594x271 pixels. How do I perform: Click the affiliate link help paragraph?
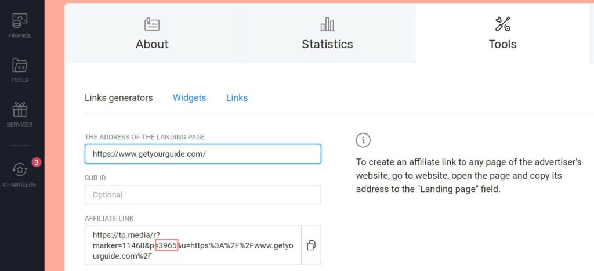(469, 176)
